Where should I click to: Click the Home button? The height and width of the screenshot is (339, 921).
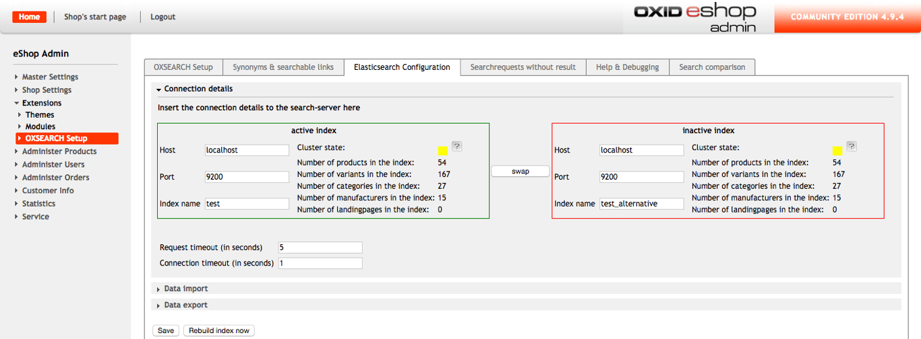29,17
